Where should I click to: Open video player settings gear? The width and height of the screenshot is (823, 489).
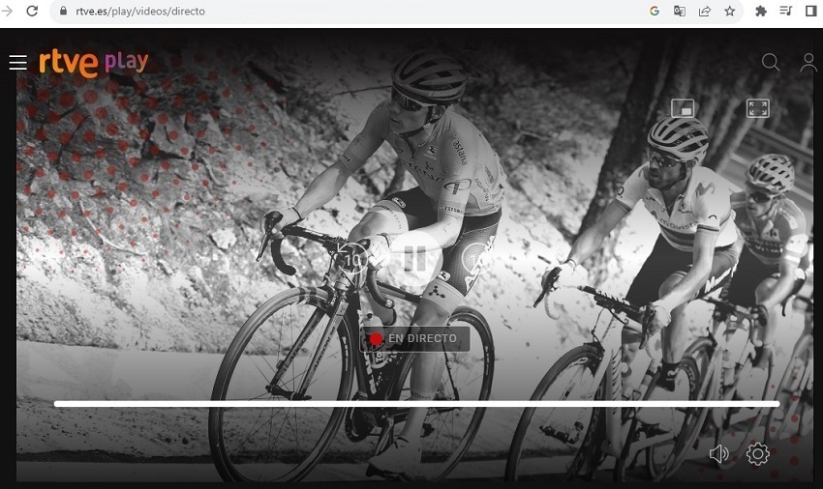[757, 454]
